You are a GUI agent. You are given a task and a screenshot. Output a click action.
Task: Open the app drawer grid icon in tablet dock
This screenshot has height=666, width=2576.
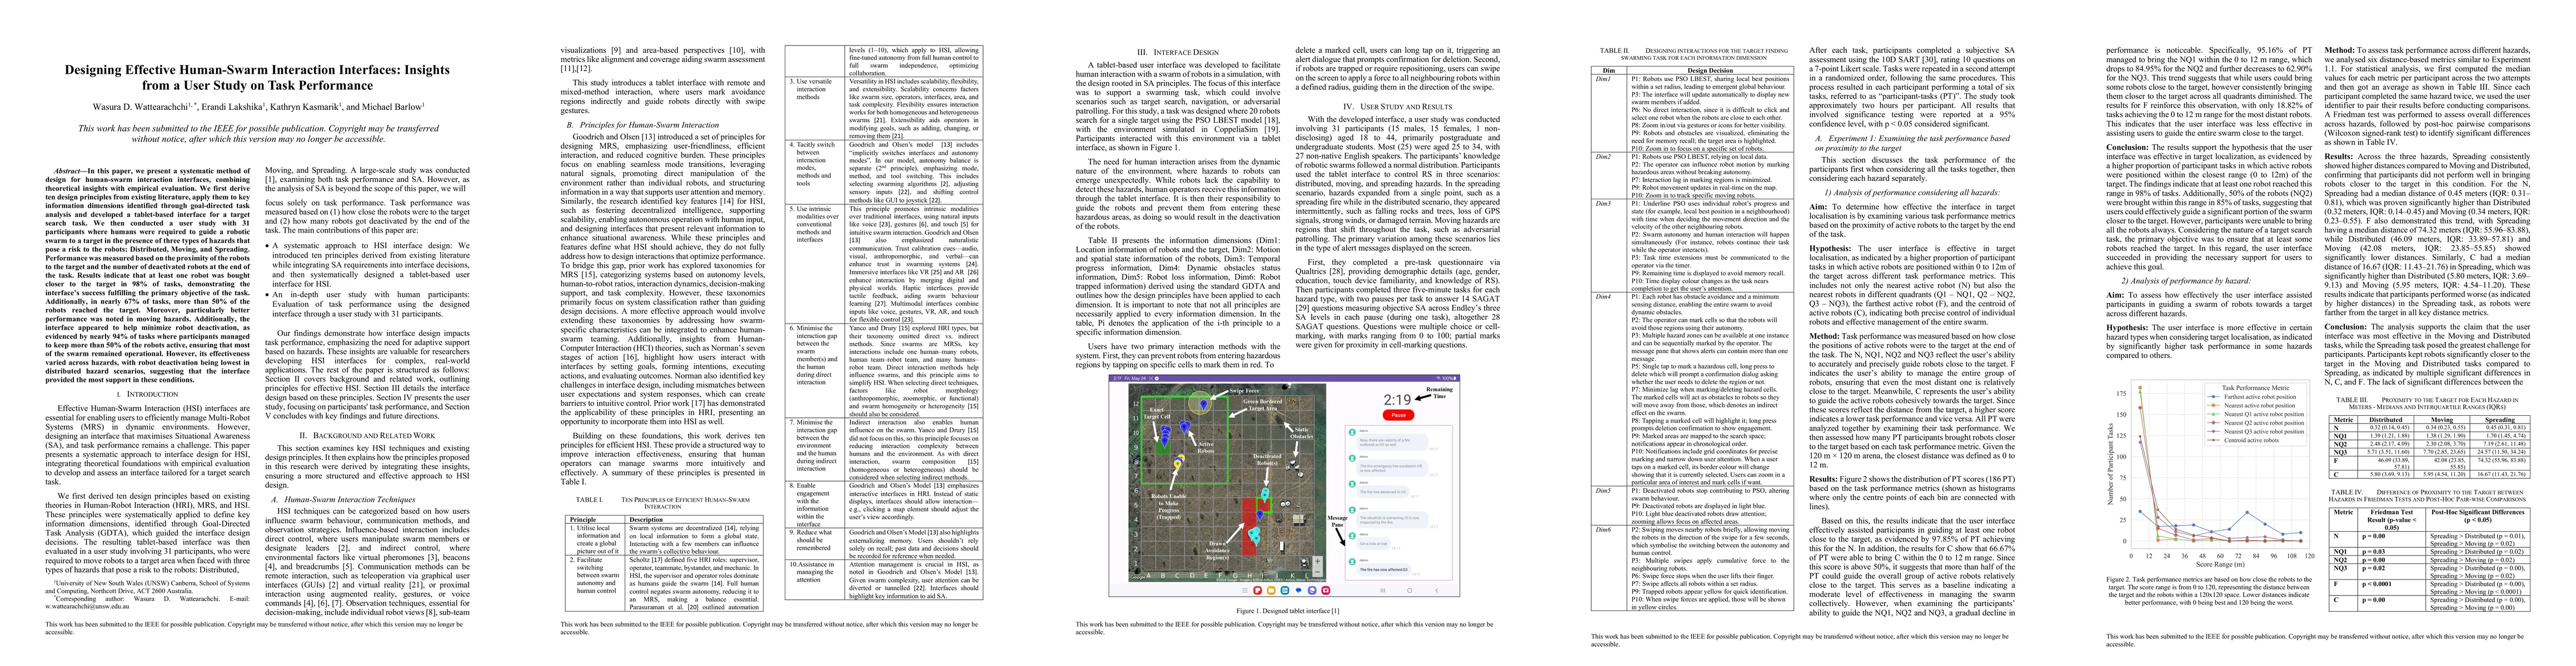point(1245,591)
